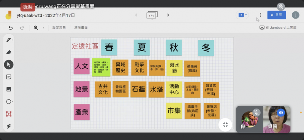Click the 定遠社區 title text
The image size is (304, 140).
[x=85, y=46]
